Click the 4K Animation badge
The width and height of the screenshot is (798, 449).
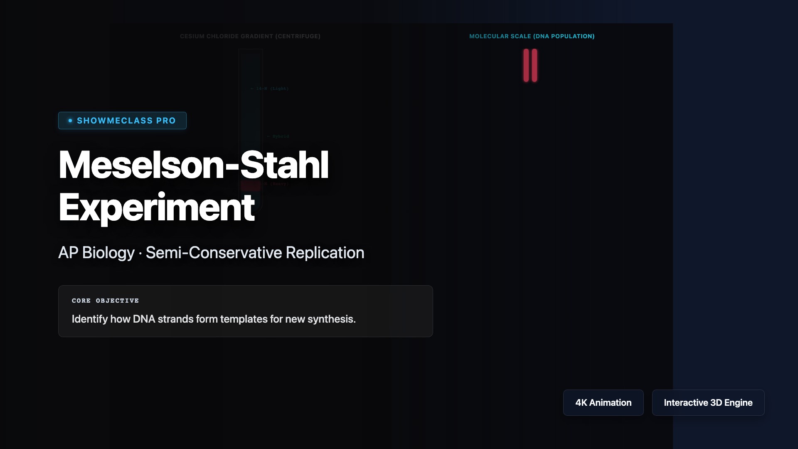click(603, 402)
